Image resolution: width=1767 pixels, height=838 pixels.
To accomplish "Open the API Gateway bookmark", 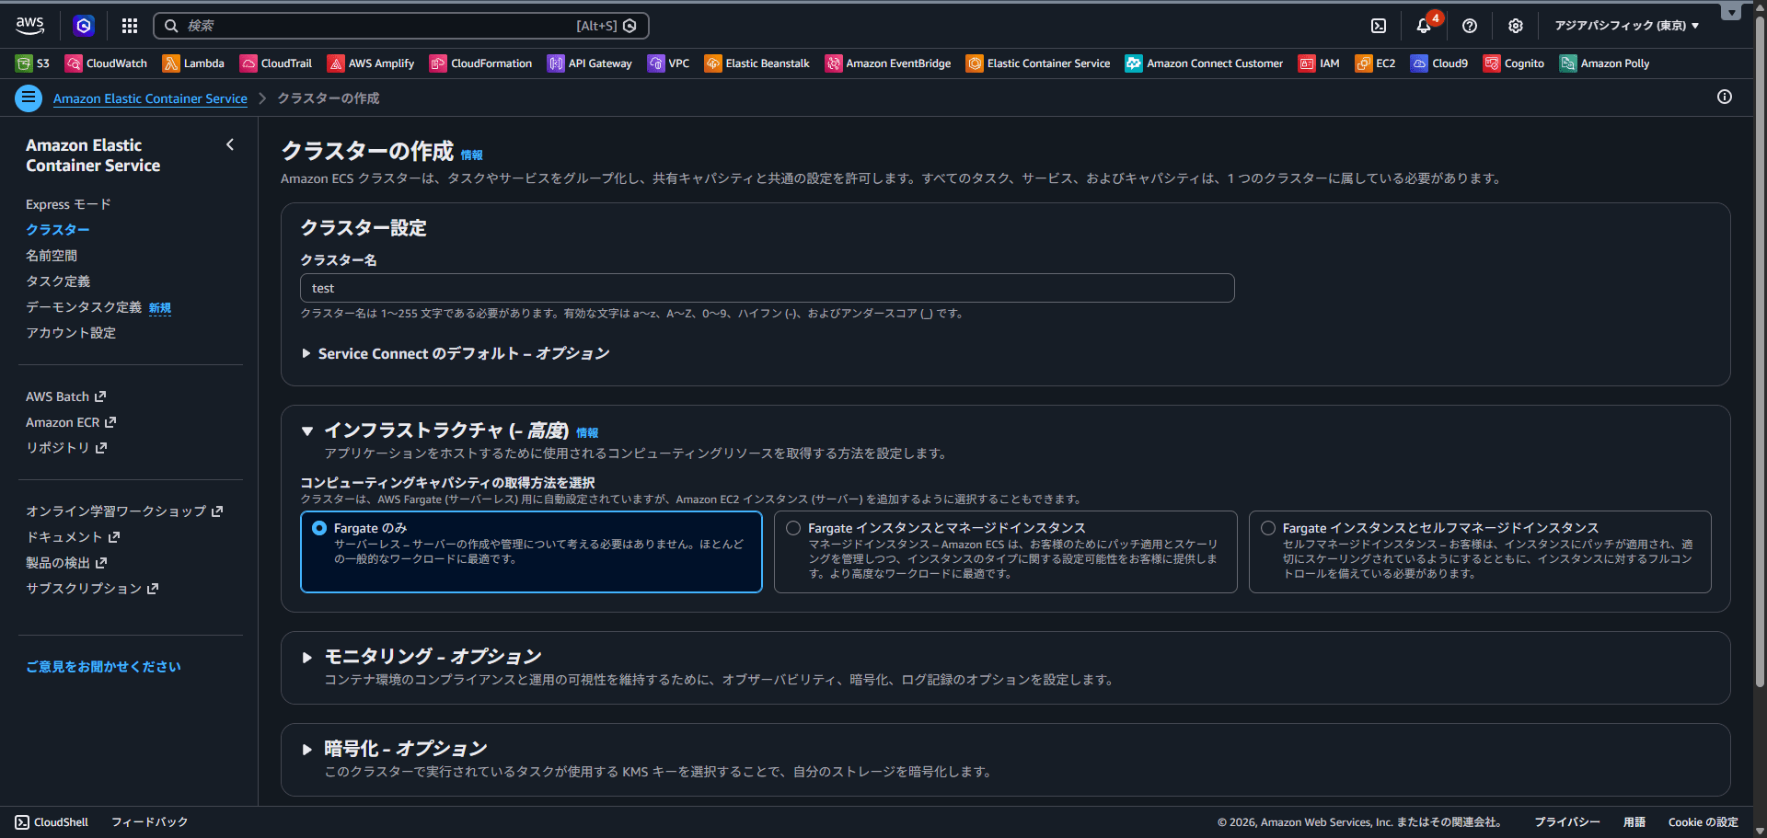I will tap(590, 63).
